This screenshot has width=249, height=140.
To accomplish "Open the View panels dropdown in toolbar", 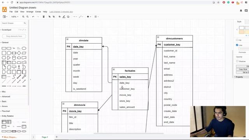I will 5,17.
